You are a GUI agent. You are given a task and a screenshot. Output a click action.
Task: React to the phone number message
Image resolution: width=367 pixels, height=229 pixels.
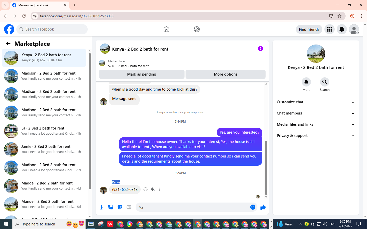[x=146, y=189]
